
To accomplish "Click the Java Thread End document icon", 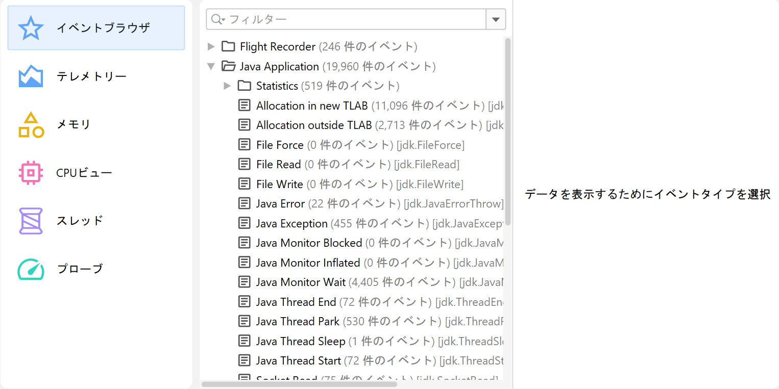I will [x=245, y=302].
